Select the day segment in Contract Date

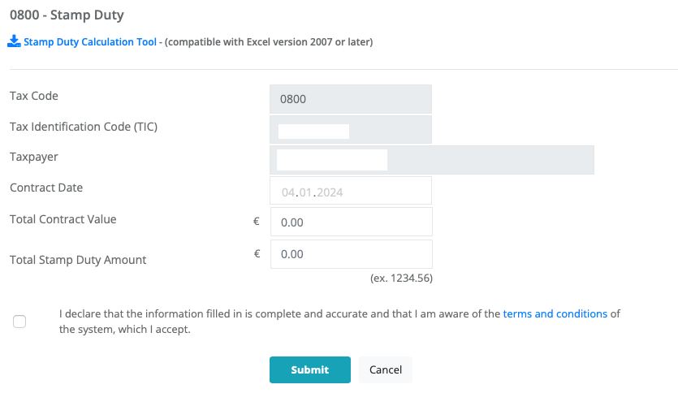tap(287, 192)
